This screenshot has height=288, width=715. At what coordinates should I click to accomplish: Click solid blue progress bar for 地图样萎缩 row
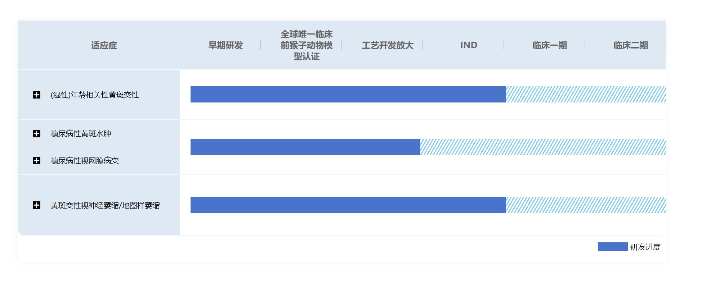click(x=348, y=205)
